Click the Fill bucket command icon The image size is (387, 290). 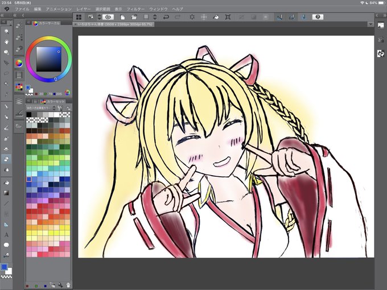216,17
